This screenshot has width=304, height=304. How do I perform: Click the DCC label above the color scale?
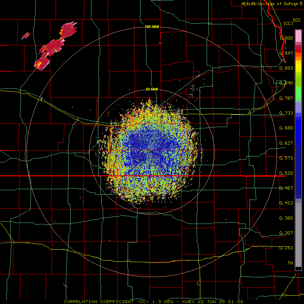click(297, 20)
